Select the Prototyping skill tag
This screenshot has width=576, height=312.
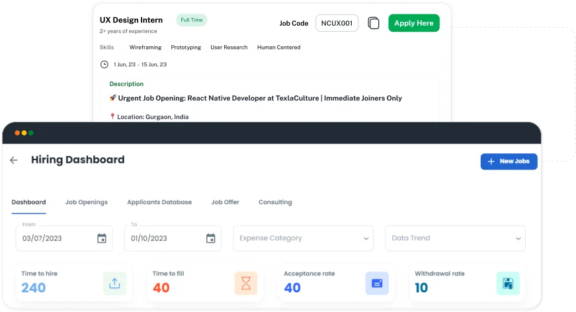coord(186,48)
